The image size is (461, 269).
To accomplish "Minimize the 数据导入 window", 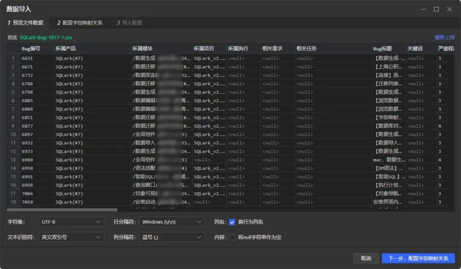I will click(x=423, y=9).
